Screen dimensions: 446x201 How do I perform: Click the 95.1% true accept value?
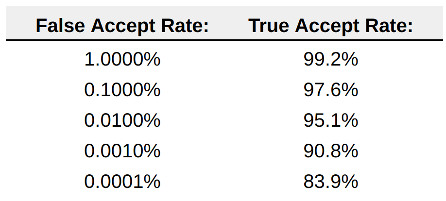tap(331, 120)
